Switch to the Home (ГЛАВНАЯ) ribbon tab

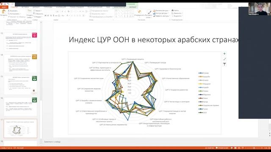[14, 7]
